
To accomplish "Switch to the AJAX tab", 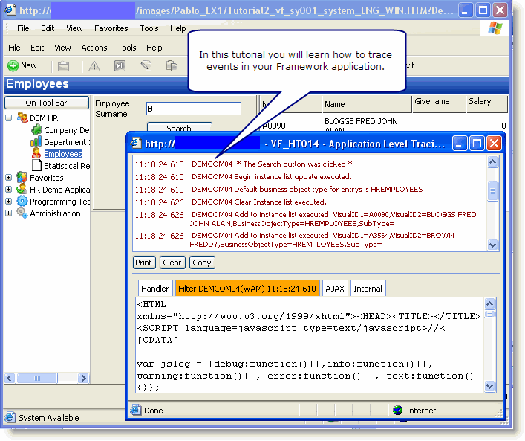I will pyautogui.click(x=335, y=289).
